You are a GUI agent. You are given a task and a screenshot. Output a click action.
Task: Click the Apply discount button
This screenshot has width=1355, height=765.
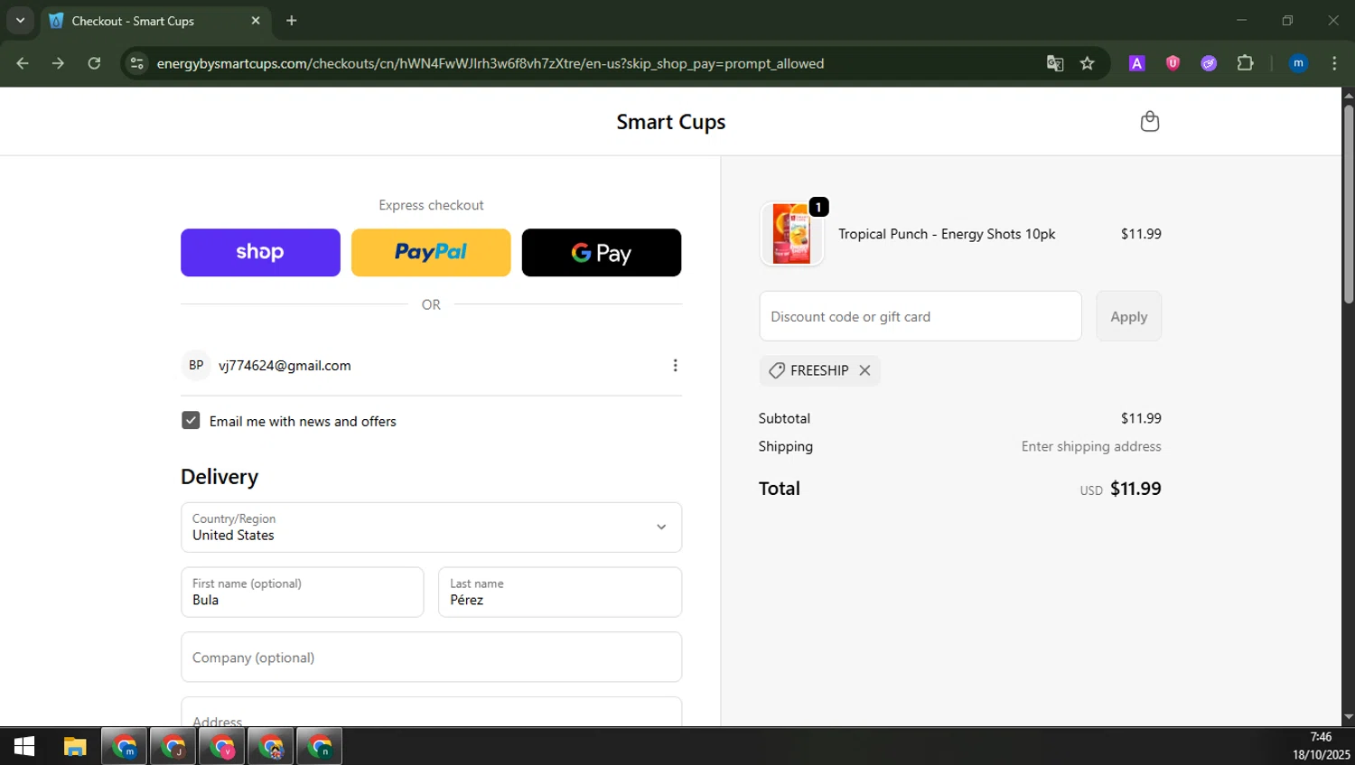(1128, 316)
